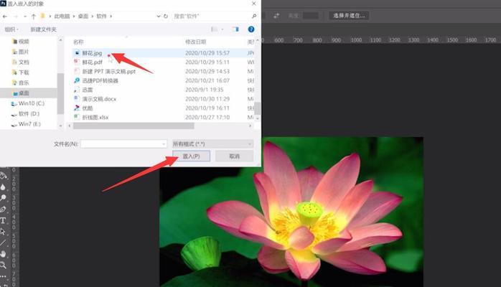Click the search magnifier icon in dialog
Viewport: 501px width, 287px height.
(x=254, y=16)
